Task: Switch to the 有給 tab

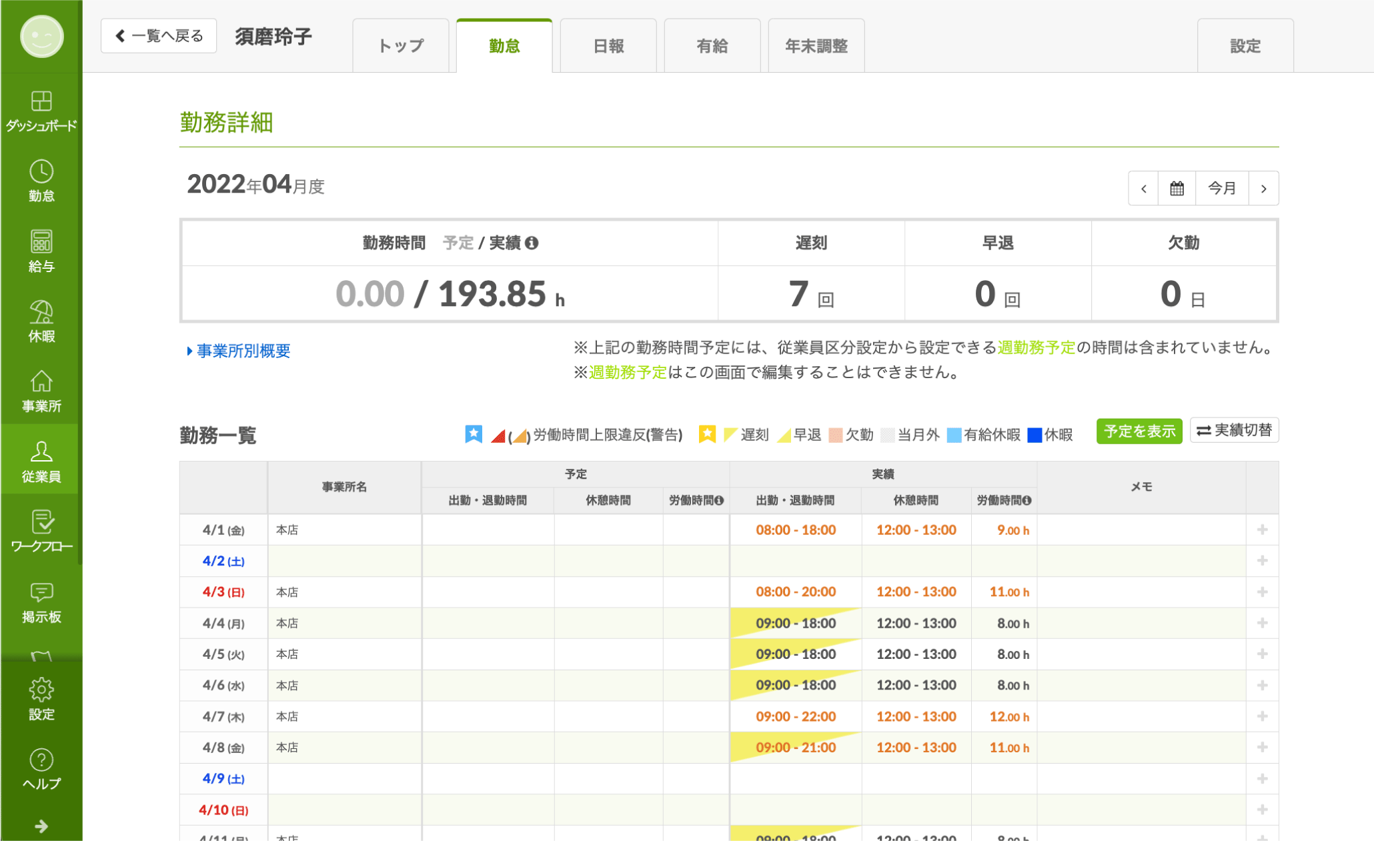Action: point(712,45)
